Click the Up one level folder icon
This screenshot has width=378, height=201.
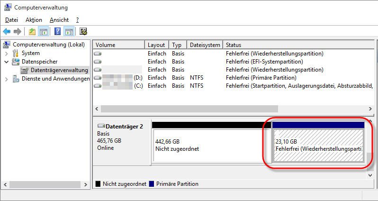point(32,32)
